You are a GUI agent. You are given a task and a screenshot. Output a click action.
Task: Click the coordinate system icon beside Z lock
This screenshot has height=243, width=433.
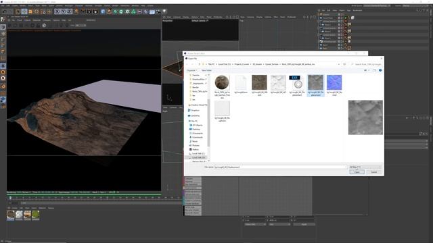[x=76, y=11]
